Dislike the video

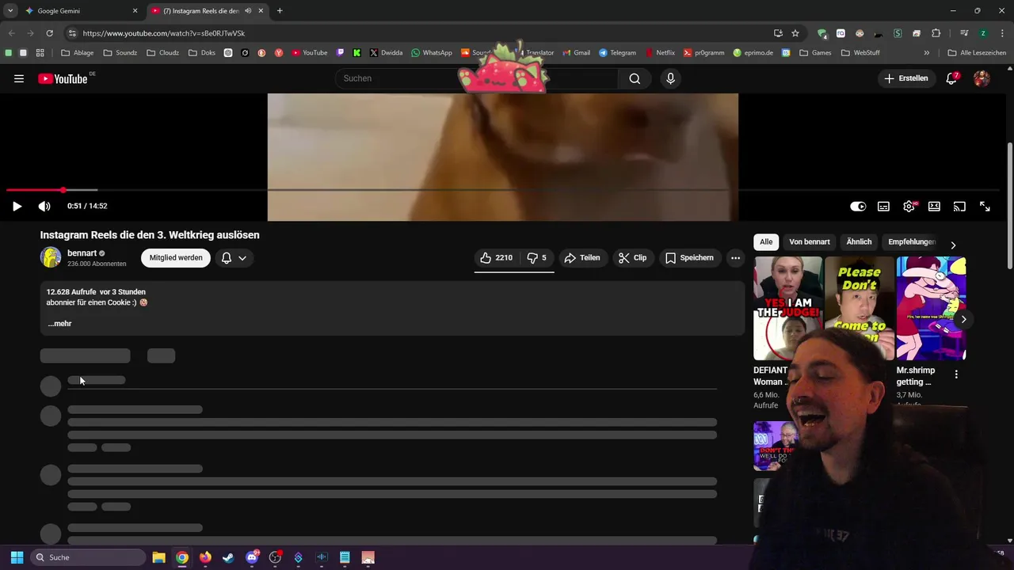(536, 257)
